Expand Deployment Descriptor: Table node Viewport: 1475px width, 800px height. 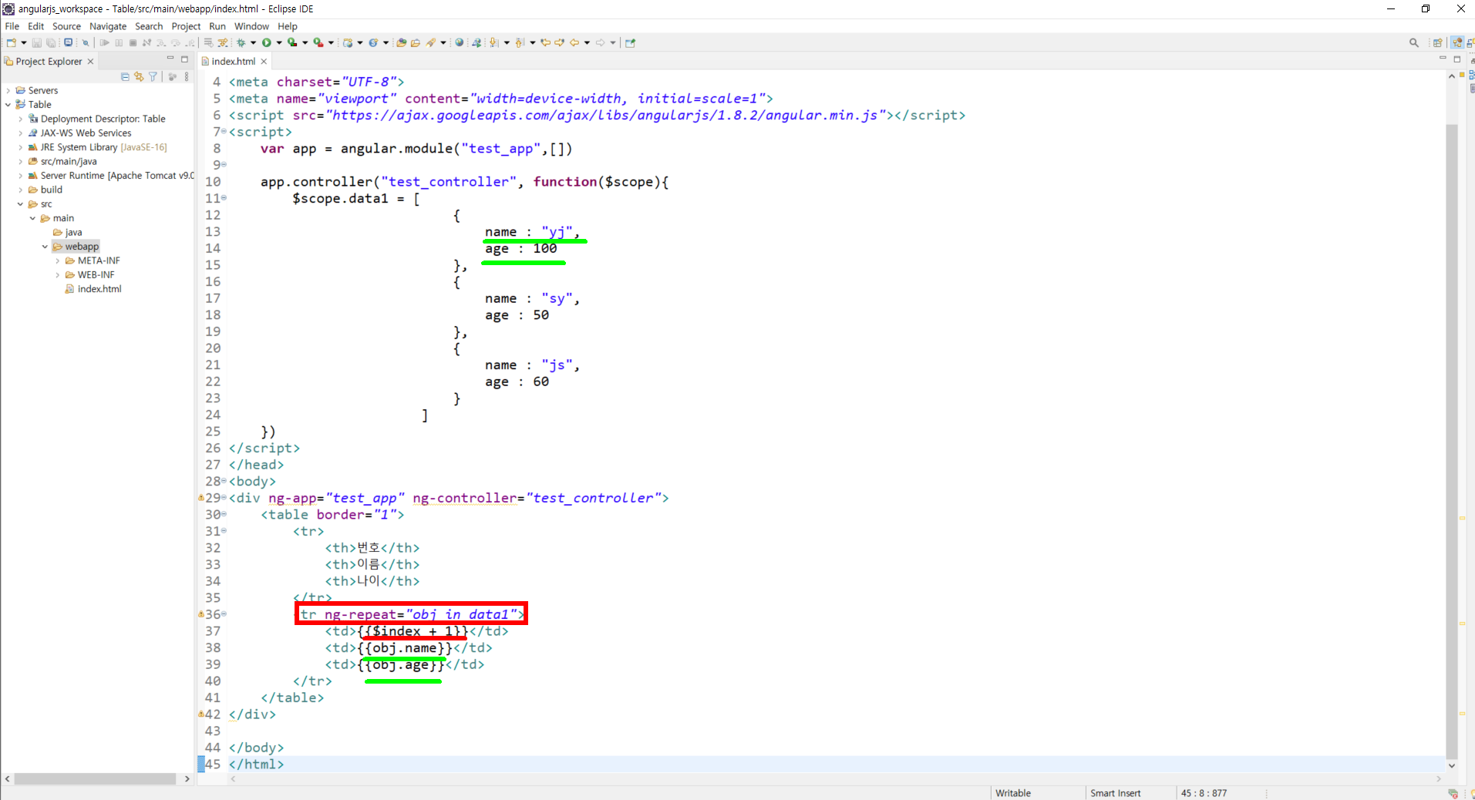[x=21, y=119]
